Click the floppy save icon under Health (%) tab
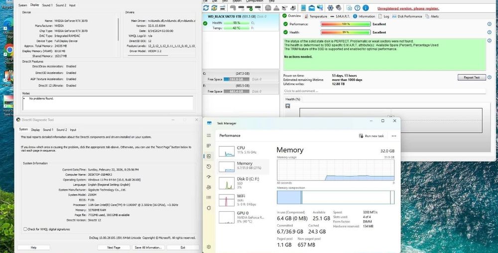 (x=288, y=106)
